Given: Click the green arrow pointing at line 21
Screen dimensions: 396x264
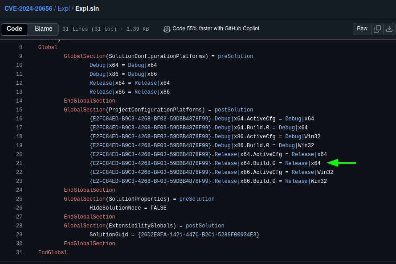Looking at the screenshot, I should point(341,163).
